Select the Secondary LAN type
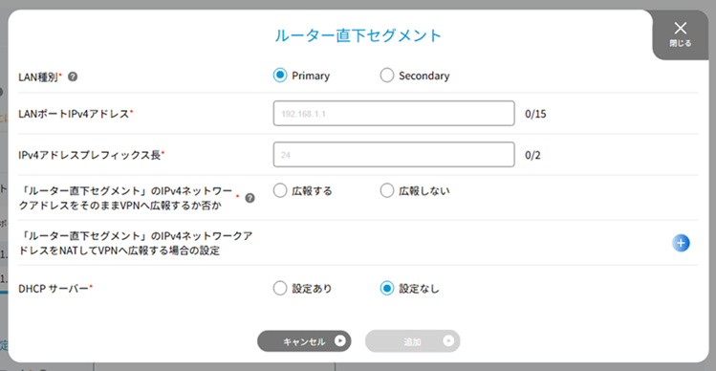Viewport: 716px width, 371px height. coord(387,76)
